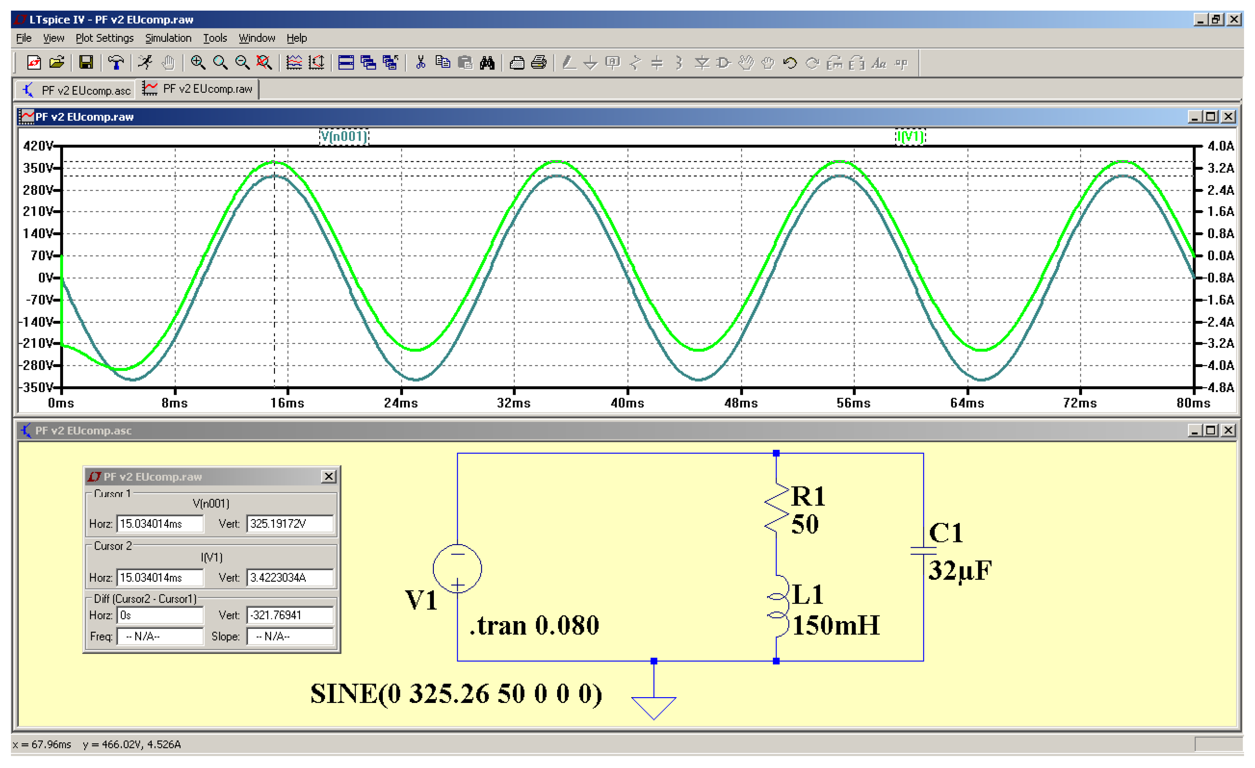Click Diff Vert value field
Viewport: 1255px width, 768px height.
pyautogui.click(x=290, y=615)
